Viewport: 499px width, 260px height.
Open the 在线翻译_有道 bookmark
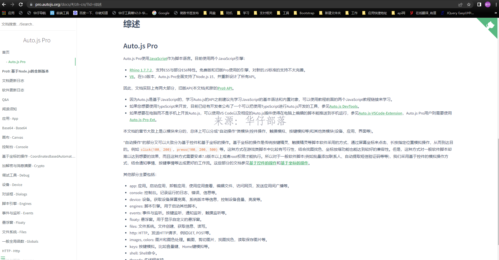[423, 13]
